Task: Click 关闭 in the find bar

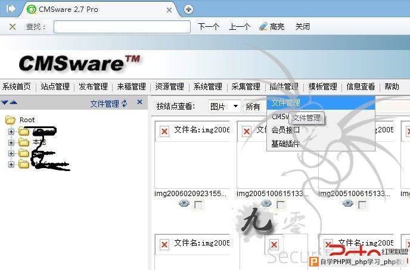Action: coord(303,27)
